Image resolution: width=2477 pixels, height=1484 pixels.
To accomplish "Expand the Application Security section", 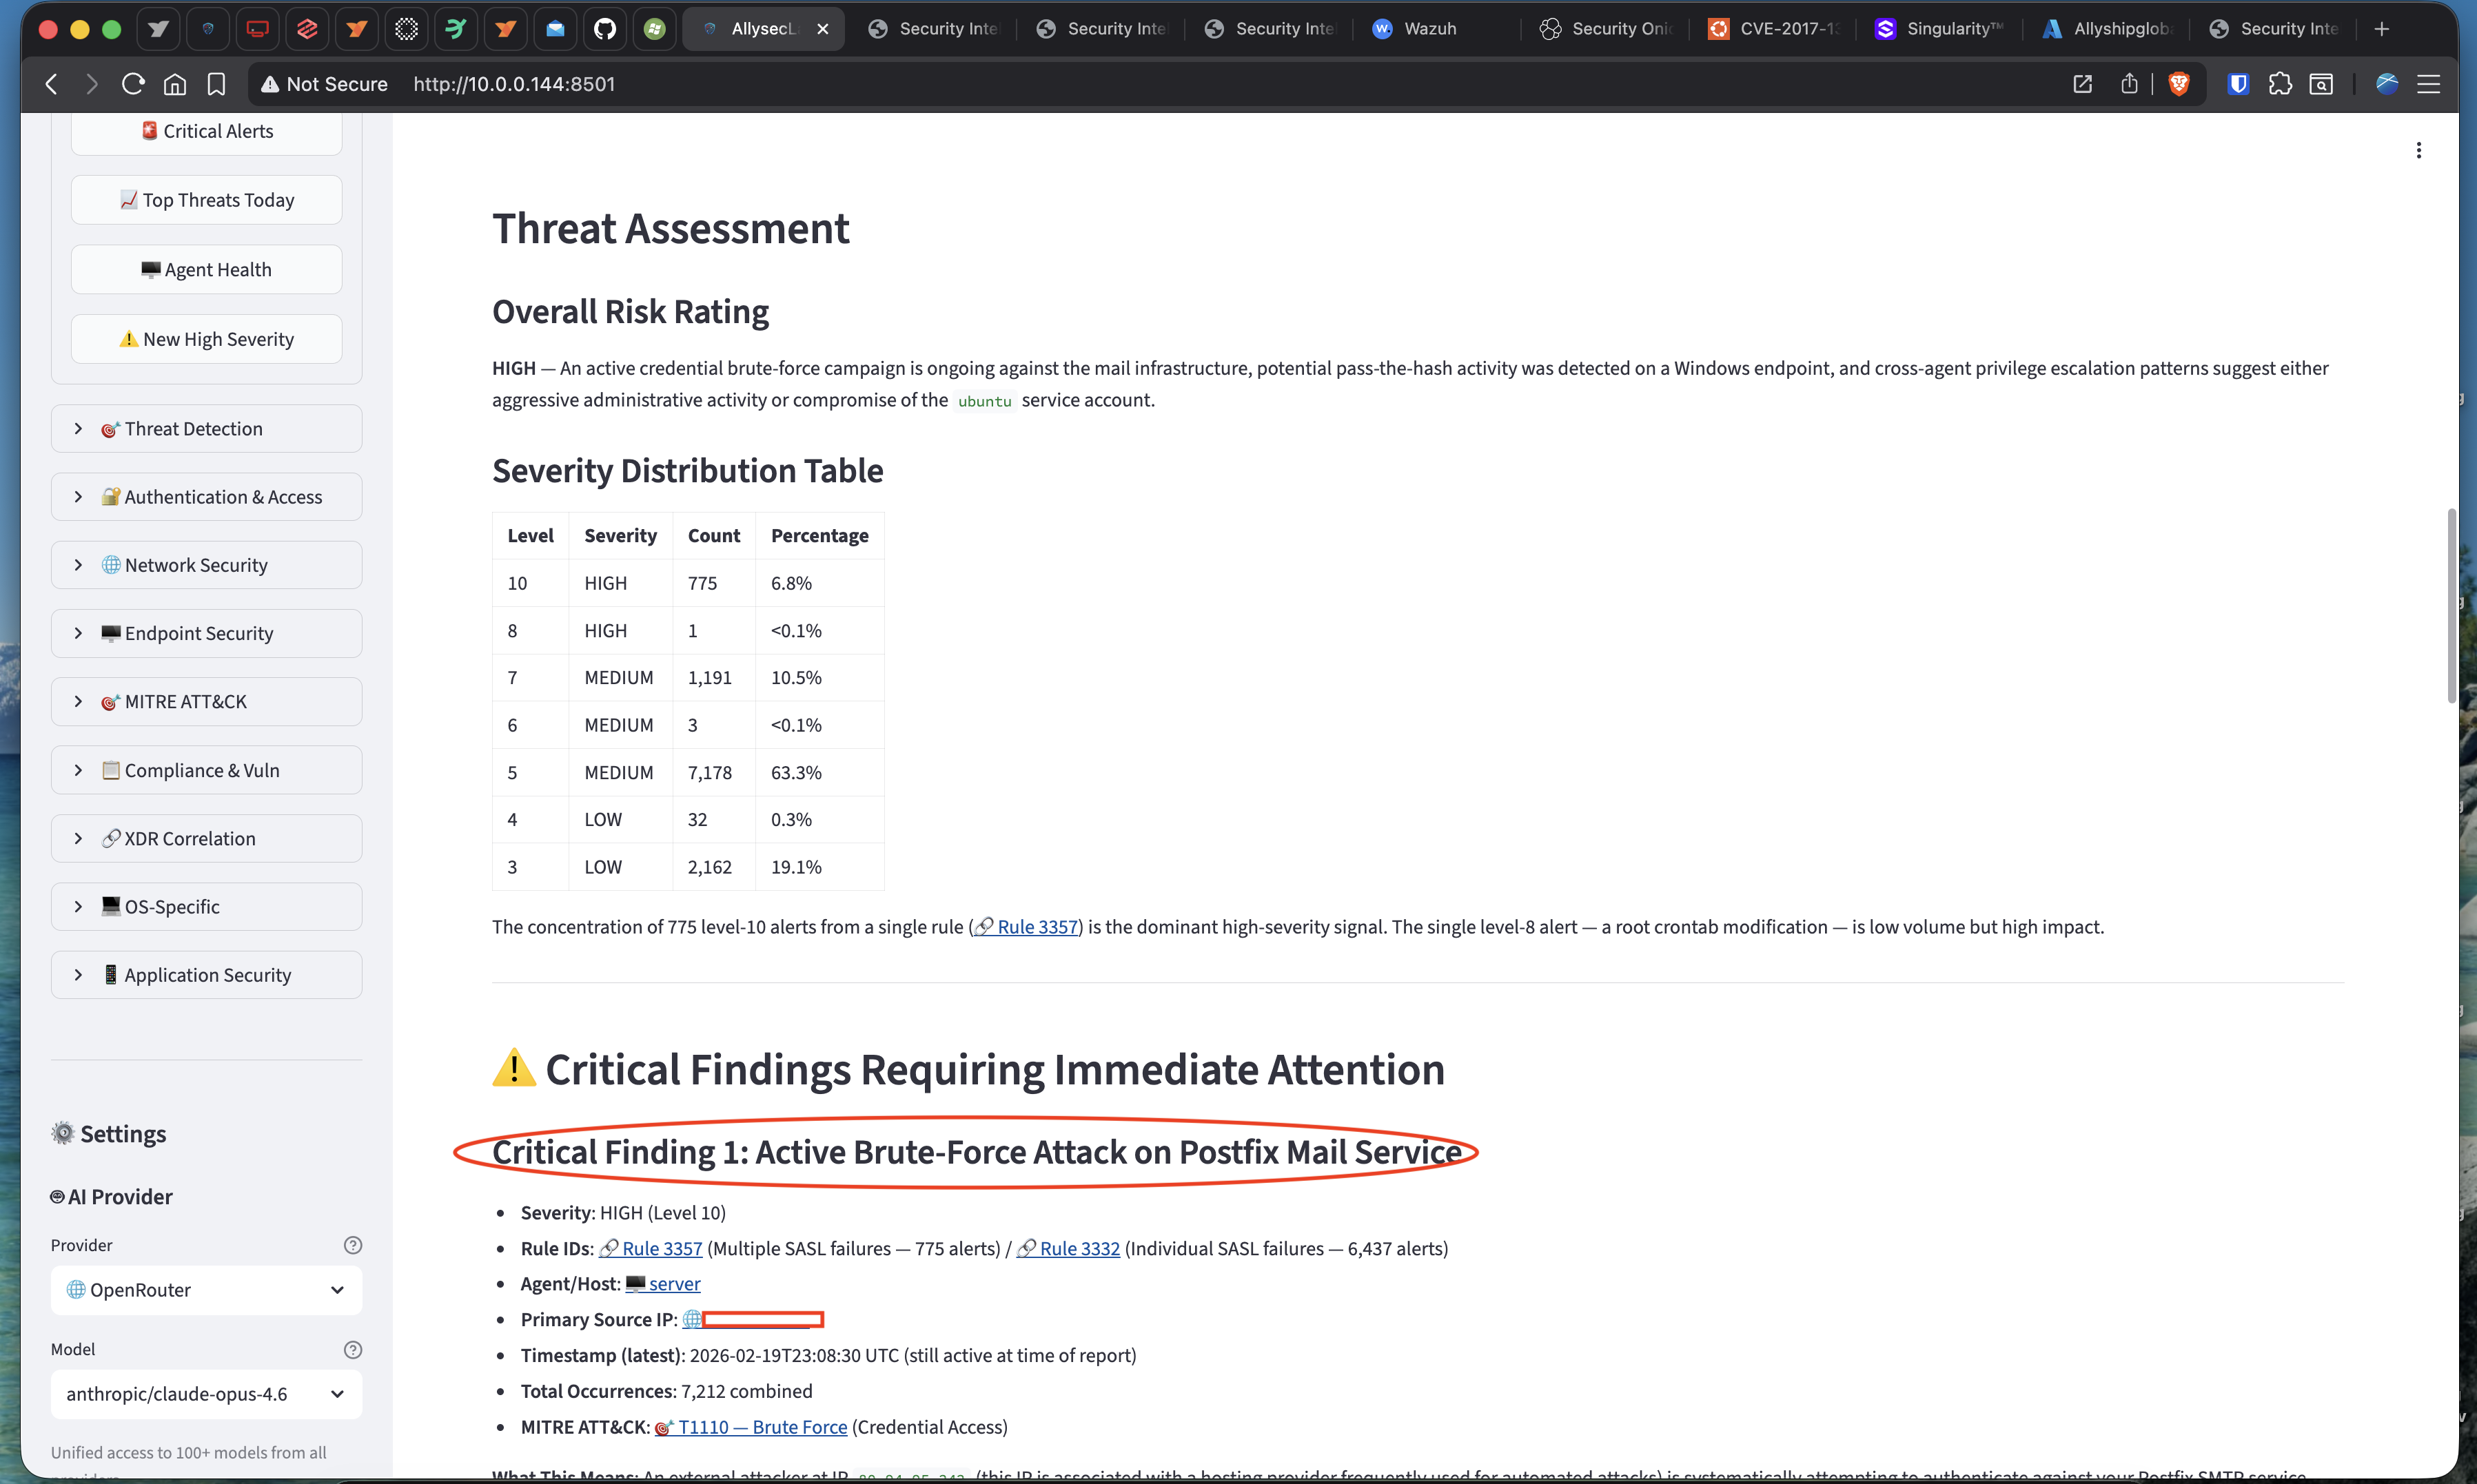I will (x=206, y=975).
